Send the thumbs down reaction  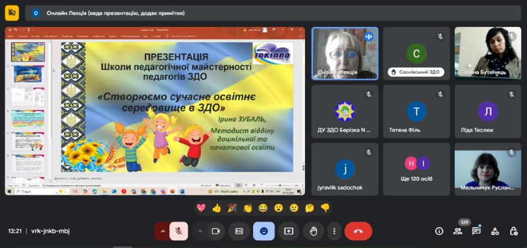pos(325,208)
